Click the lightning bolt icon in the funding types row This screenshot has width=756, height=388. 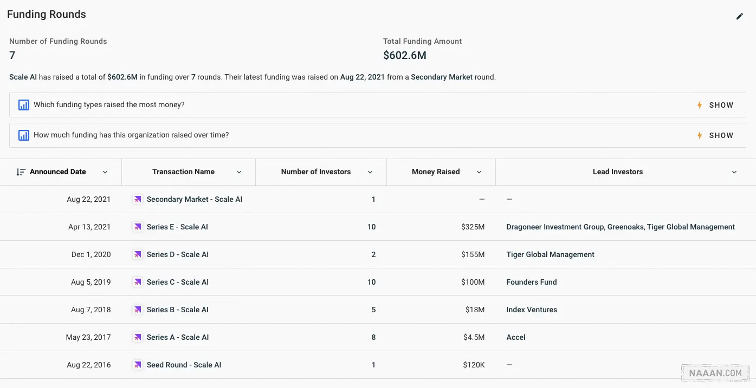(700, 105)
